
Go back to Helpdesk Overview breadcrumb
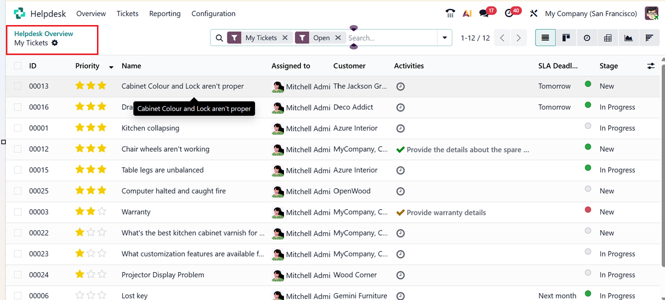click(44, 33)
